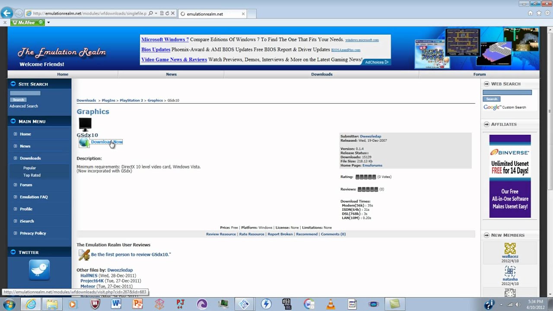
Task: Open Video Game News & Reviews ad link
Action: click(x=174, y=60)
